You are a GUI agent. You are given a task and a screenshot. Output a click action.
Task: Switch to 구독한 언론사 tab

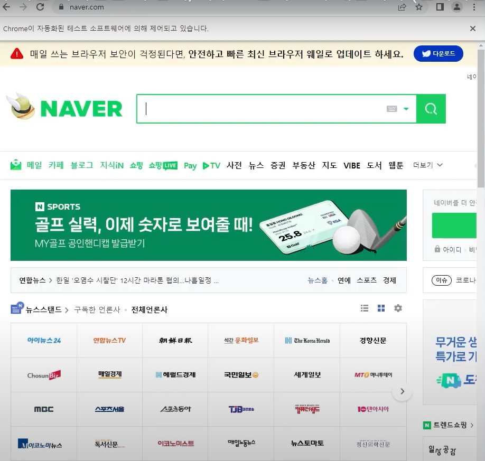click(97, 309)
